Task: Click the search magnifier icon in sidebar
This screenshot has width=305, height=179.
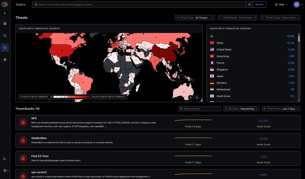Action: [5, 36]
